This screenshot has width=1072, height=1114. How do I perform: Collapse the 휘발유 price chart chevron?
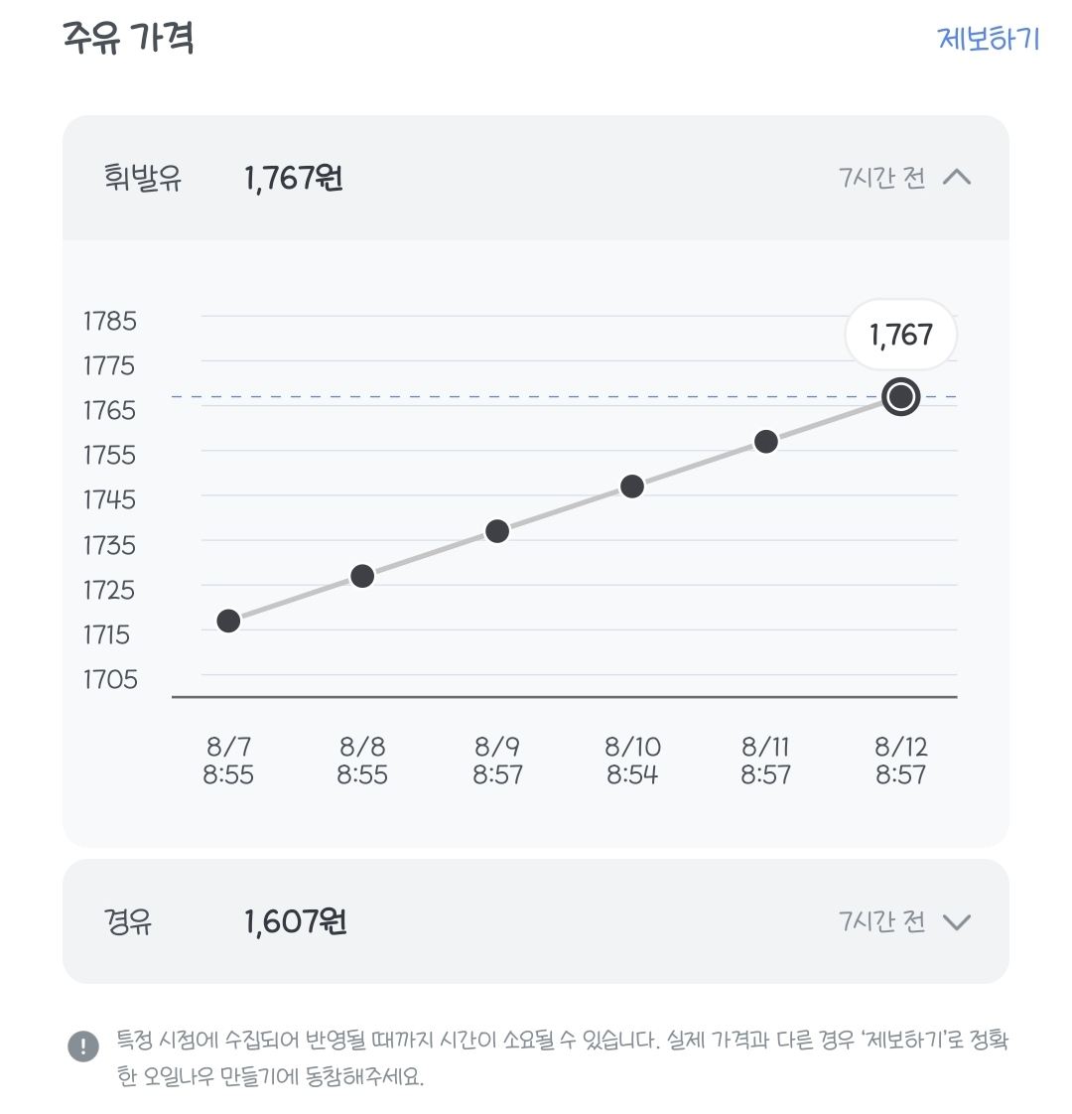tap(956, 177)
